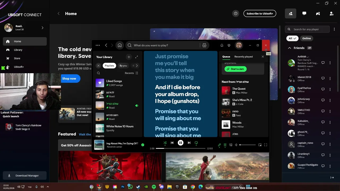This screenshot has width=340, height=191.
Task: Expand the Roeii profile chevron
Action: point(42,28)
